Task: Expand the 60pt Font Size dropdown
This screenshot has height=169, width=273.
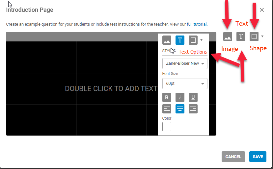Action: [x=185, y=84]
